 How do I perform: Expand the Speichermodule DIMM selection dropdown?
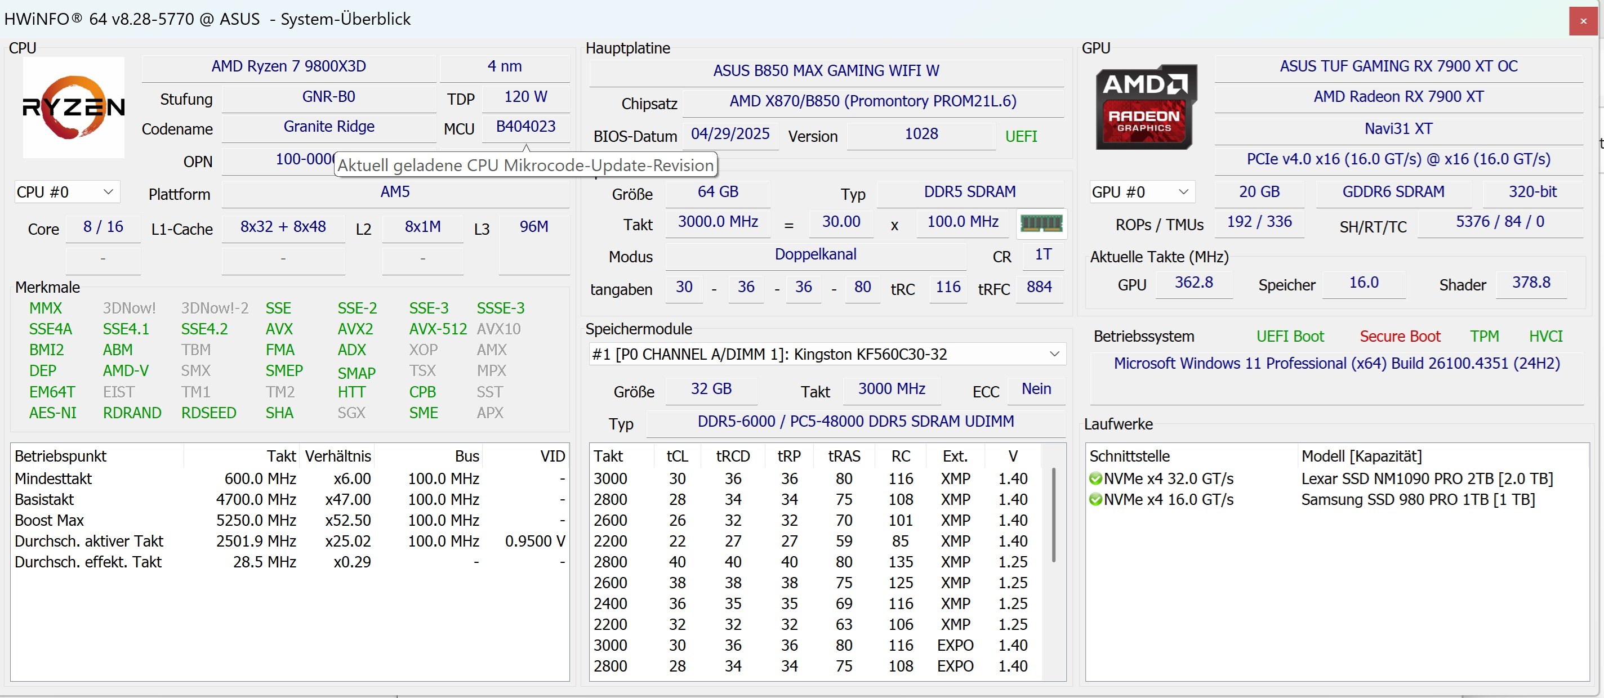tap(1054, 354)
